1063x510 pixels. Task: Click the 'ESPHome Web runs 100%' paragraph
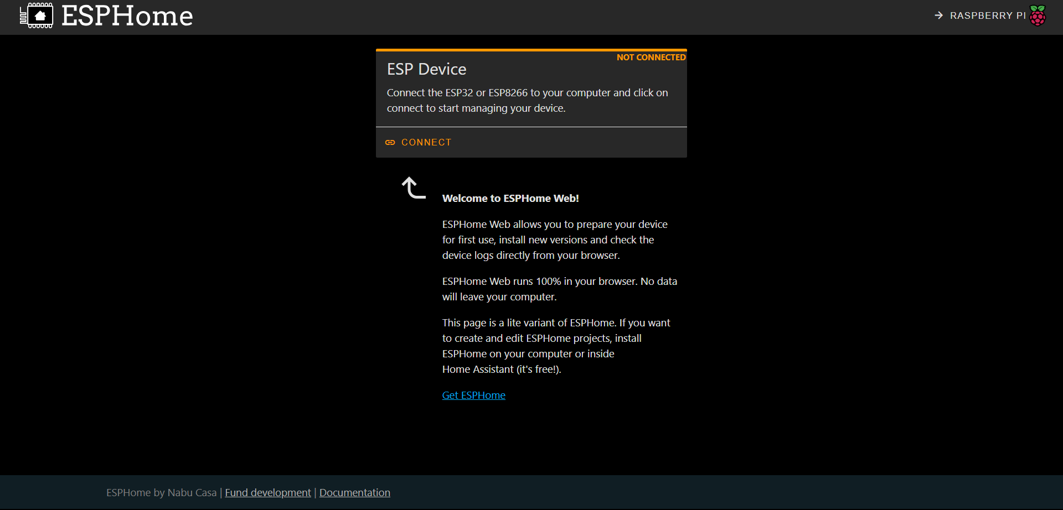[x=560, y=289]
